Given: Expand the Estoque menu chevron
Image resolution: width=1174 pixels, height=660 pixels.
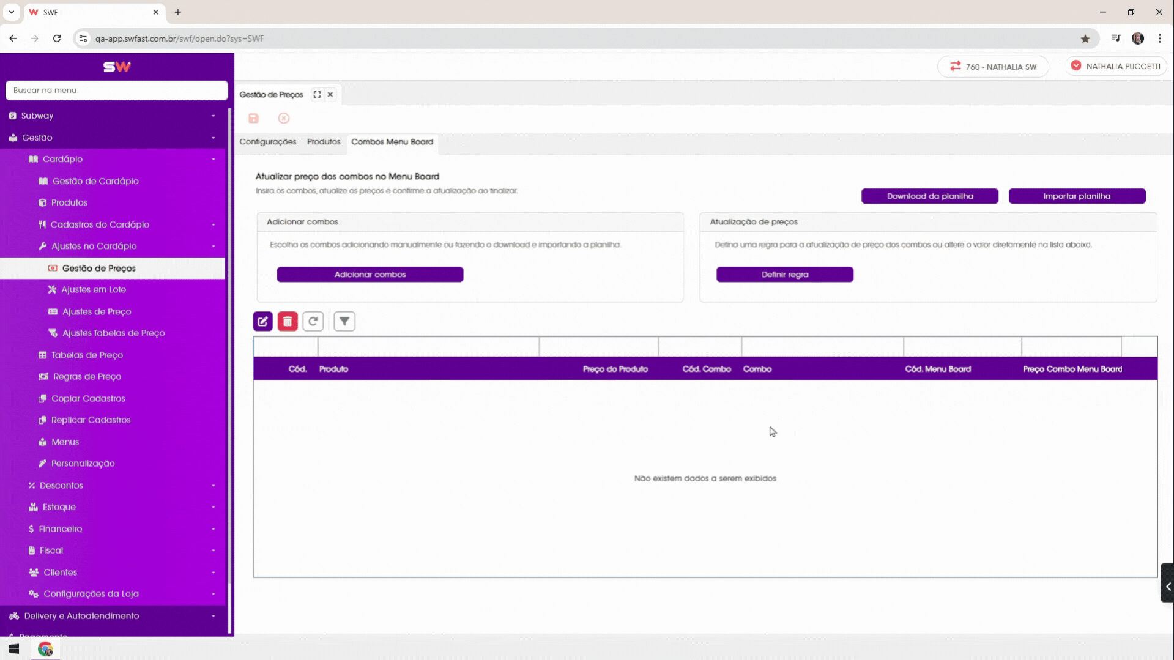Looking at the screenshot, I should [214, 507].
